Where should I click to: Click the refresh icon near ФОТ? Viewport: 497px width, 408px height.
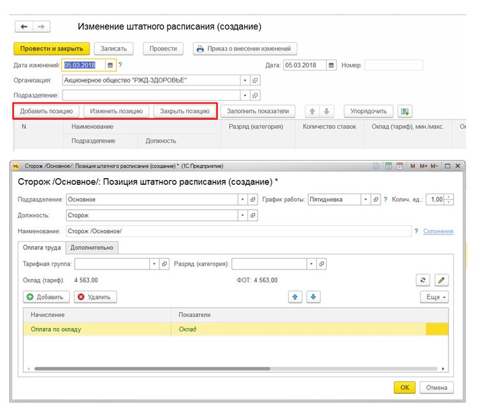click(x=422, y=280)
